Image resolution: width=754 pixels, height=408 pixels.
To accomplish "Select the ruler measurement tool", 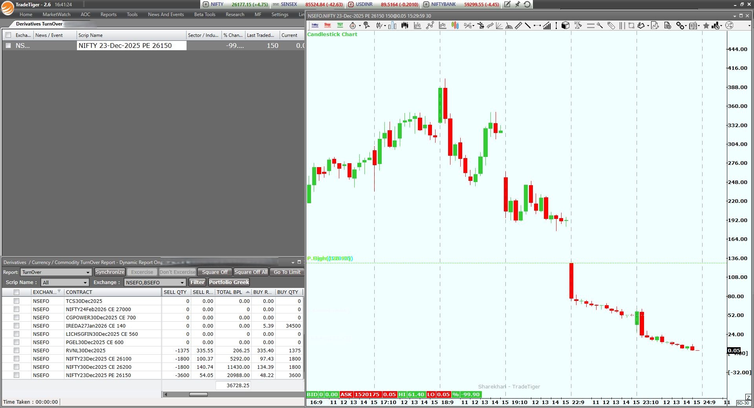I will coord(518,25).
